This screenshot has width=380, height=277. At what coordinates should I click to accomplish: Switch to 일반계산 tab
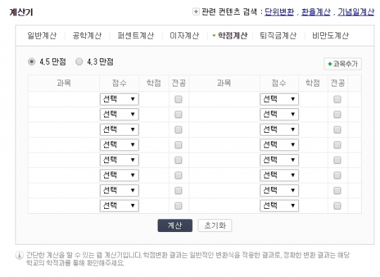pos(42,36)
